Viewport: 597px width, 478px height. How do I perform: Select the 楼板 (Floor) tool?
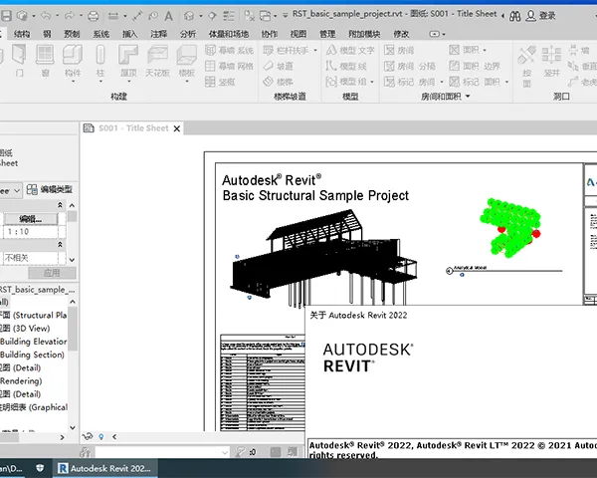(187, 63)
